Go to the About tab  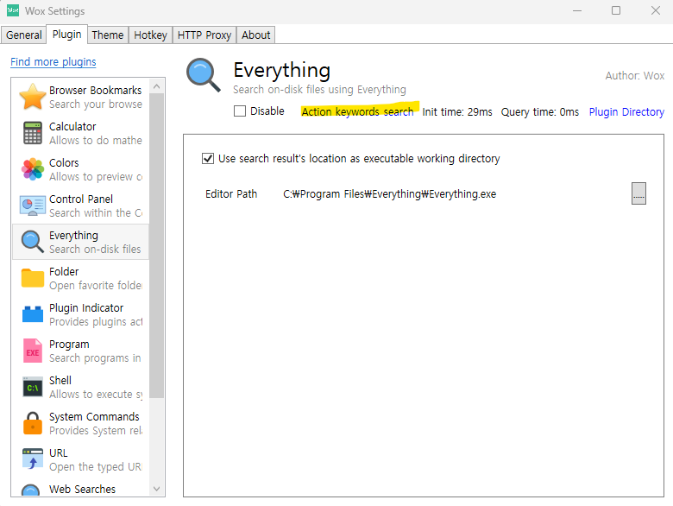point(255,35)
